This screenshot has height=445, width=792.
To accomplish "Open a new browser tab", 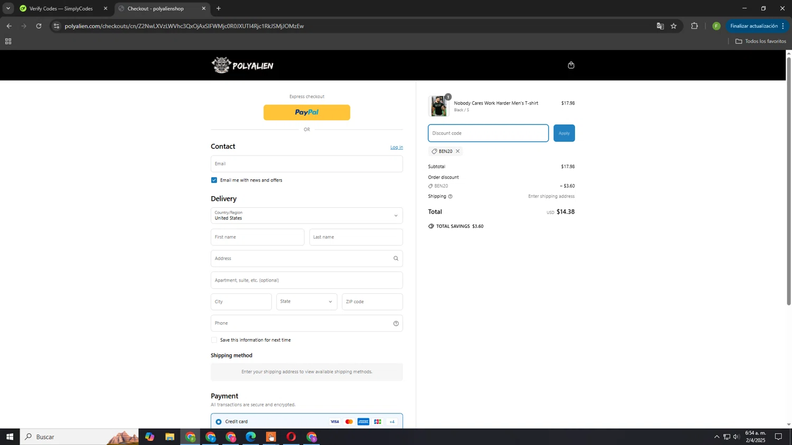I will pyautogui.click(x=219, y=8).
